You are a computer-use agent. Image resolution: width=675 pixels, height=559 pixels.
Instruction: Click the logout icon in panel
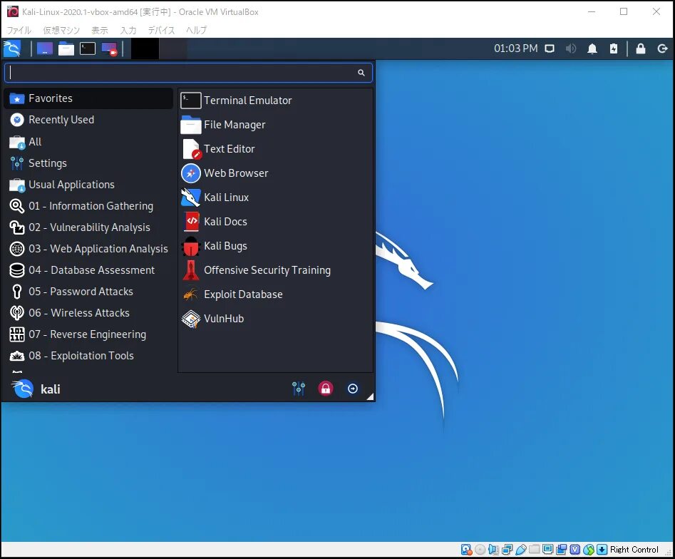coord(662,48)
